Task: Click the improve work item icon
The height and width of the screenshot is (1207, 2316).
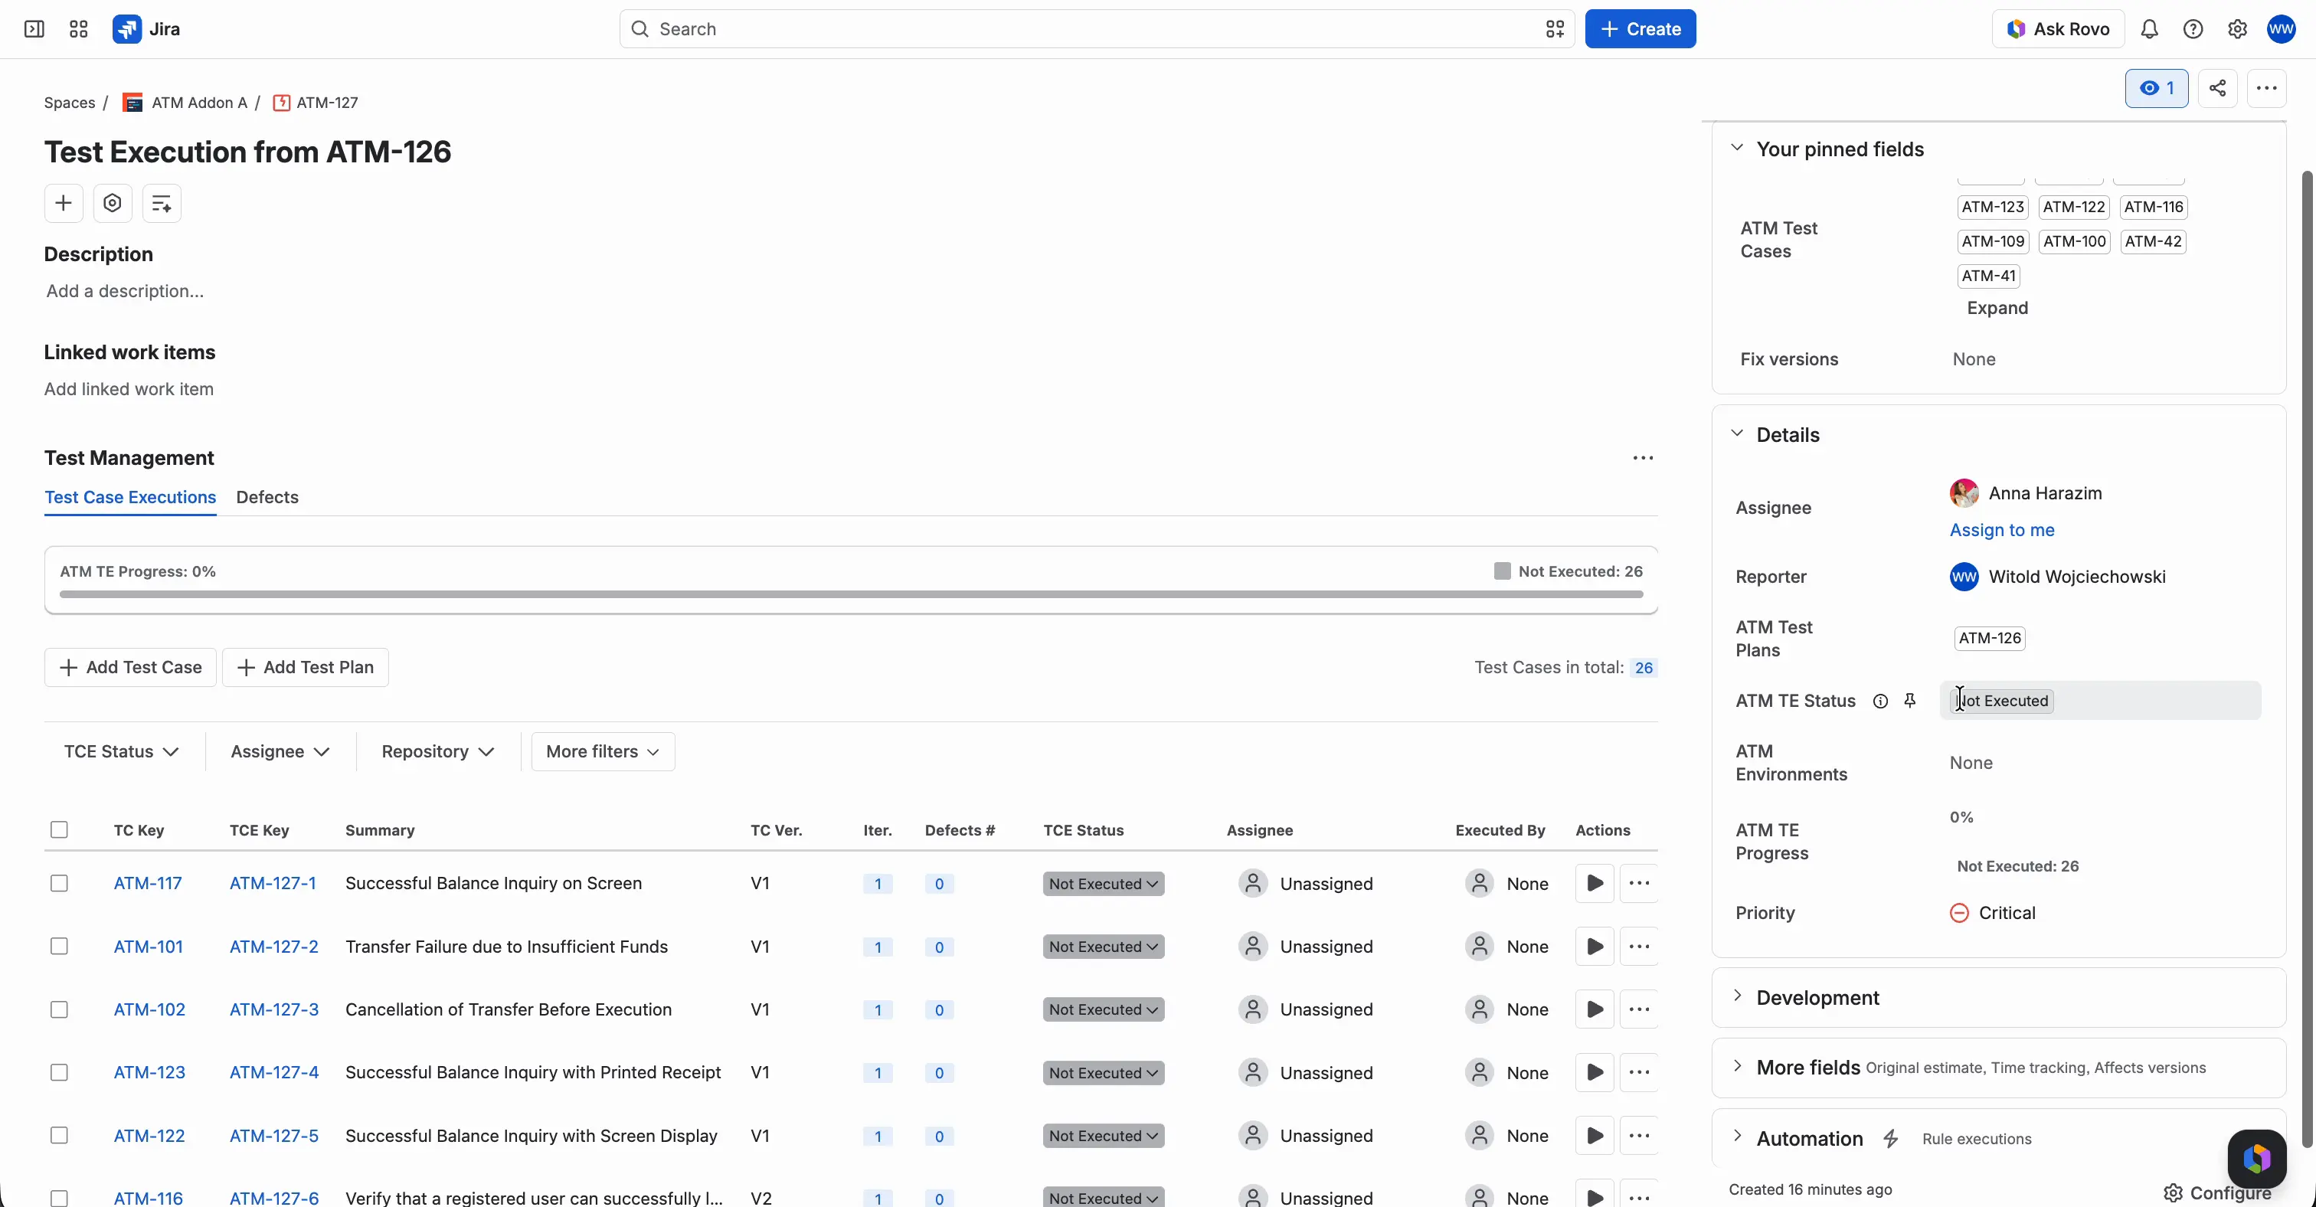Action: (x=162, y=203)
